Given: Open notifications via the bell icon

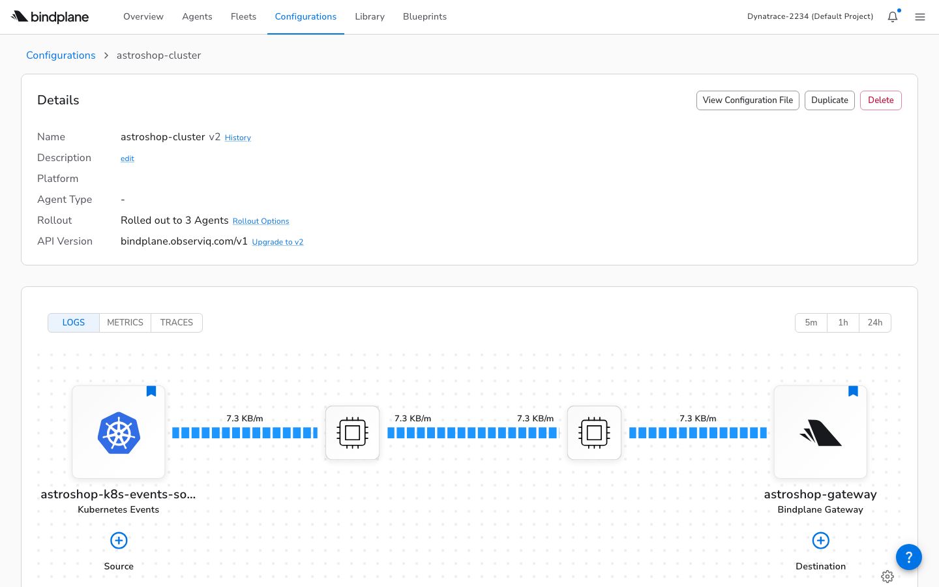Looking at the screenshot, I should (892, 17).
